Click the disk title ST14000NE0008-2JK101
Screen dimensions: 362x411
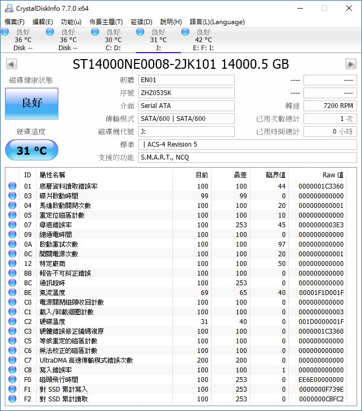tap(144, 64)
